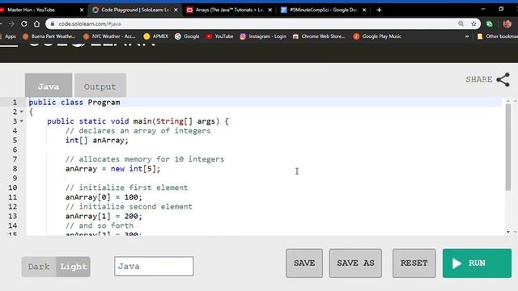Open the Buena Park Weather bookmark

pyautogui.click(x=49, y=36)
